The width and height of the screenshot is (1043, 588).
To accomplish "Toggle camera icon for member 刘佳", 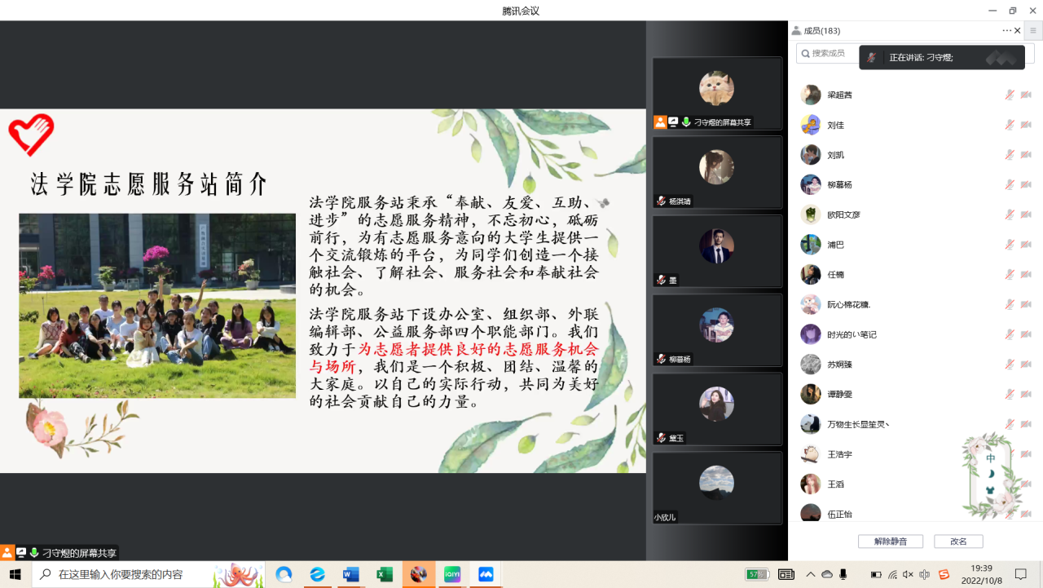I will click(1026, 125).
